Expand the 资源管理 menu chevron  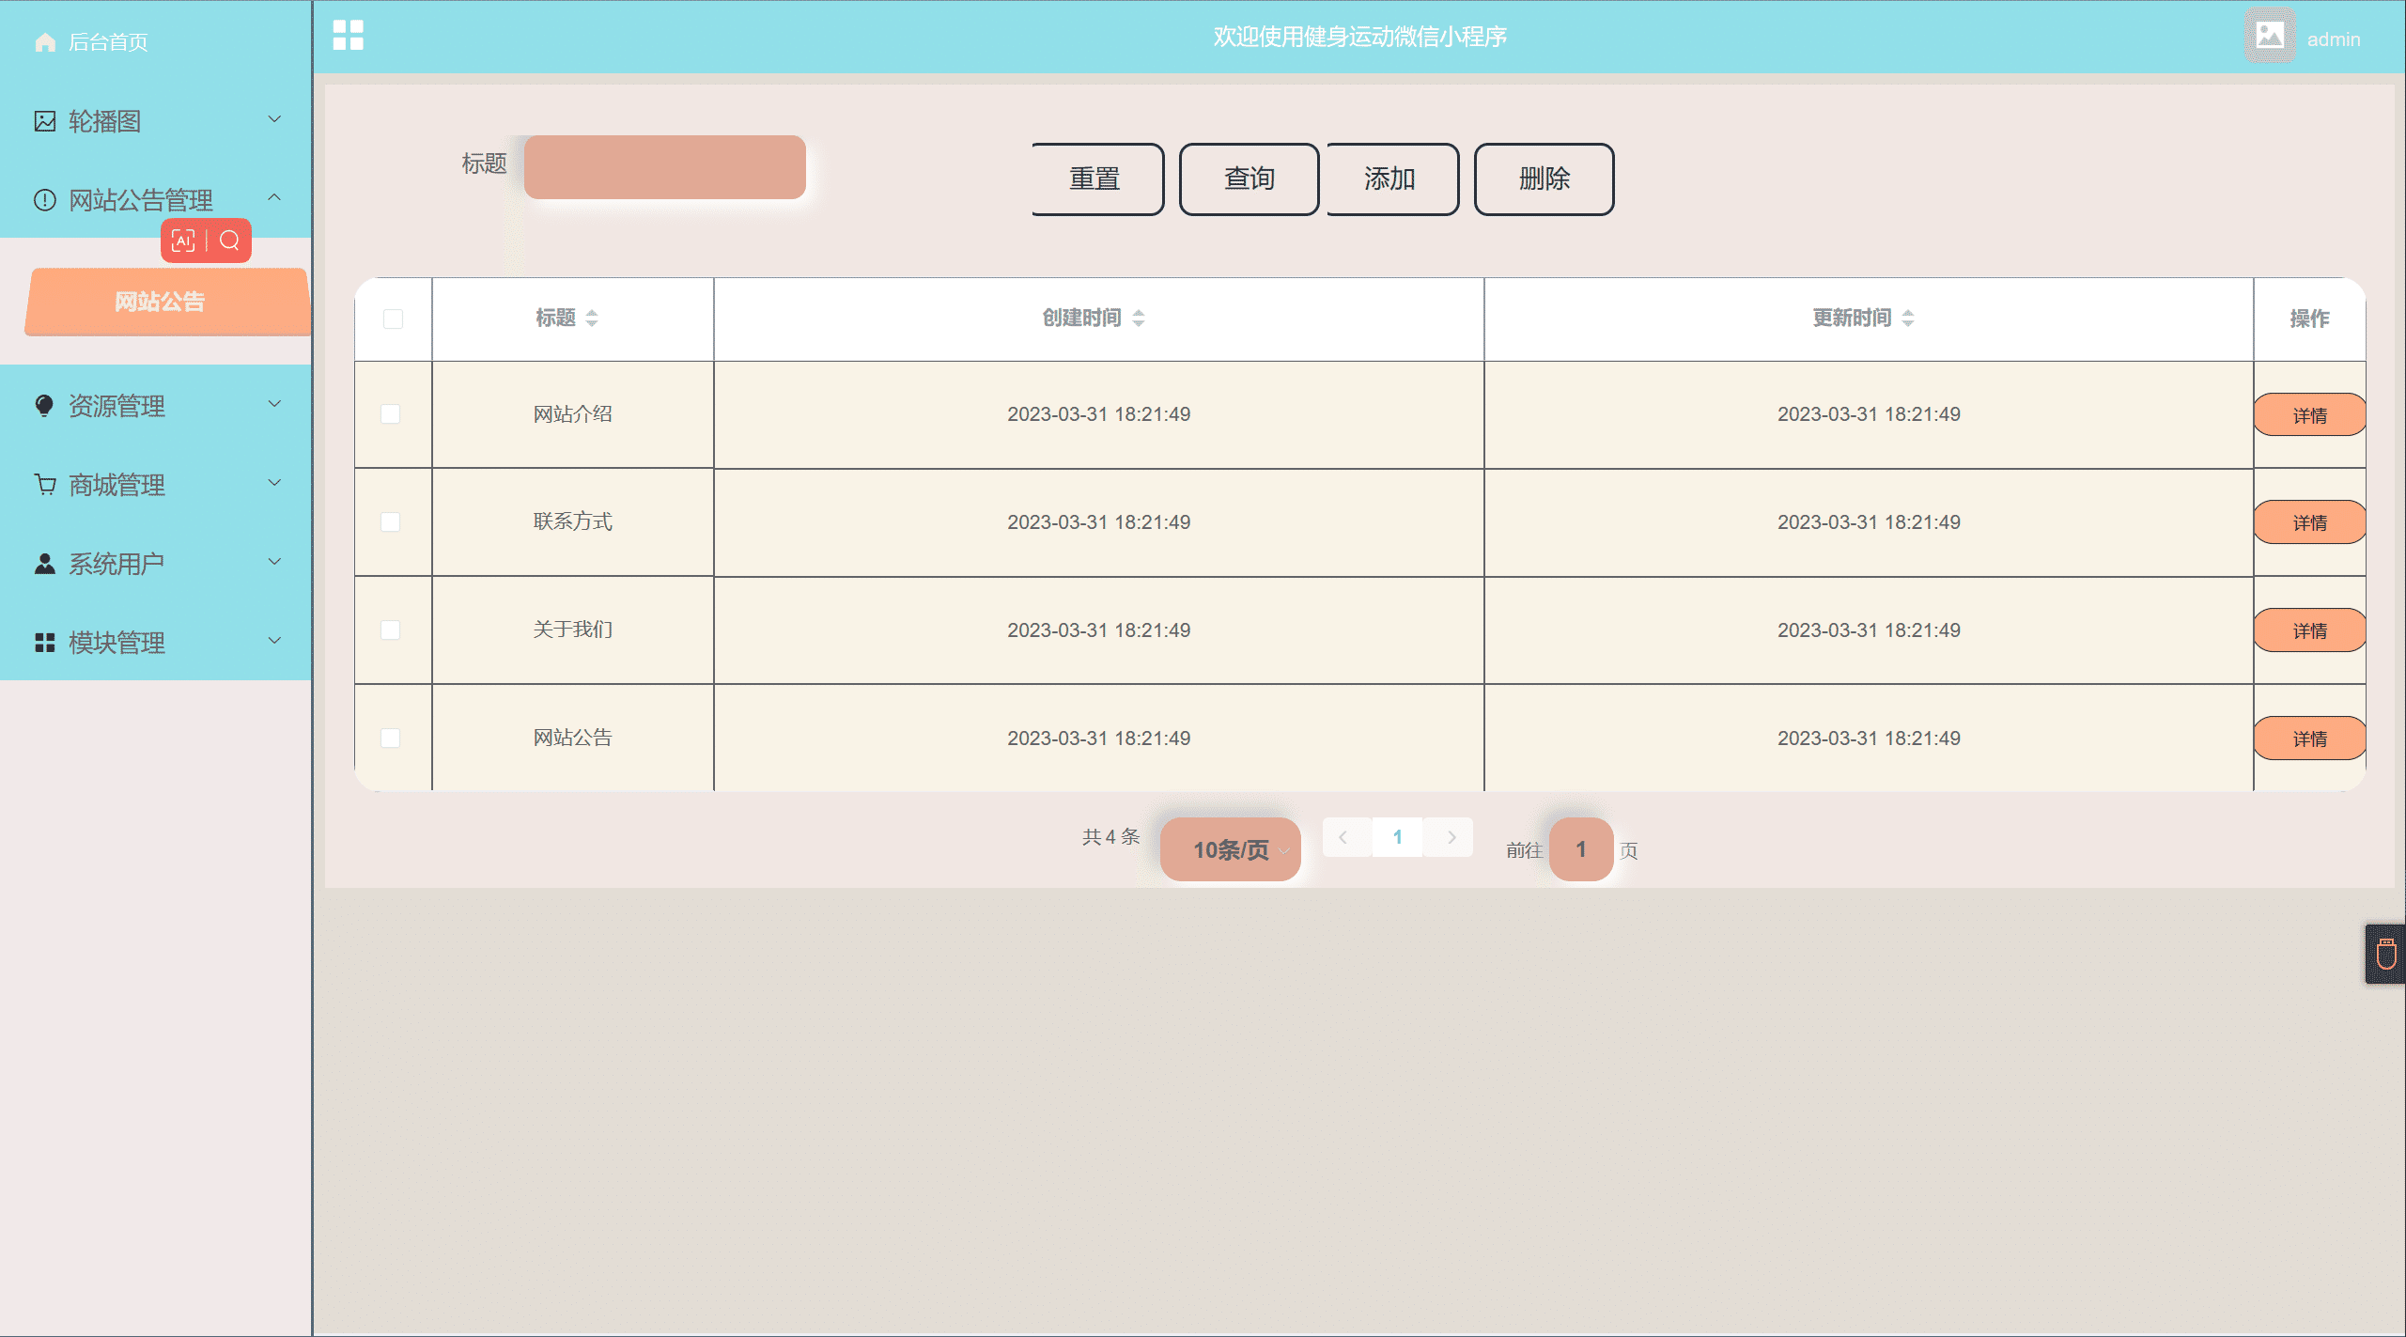pos(274,404)
